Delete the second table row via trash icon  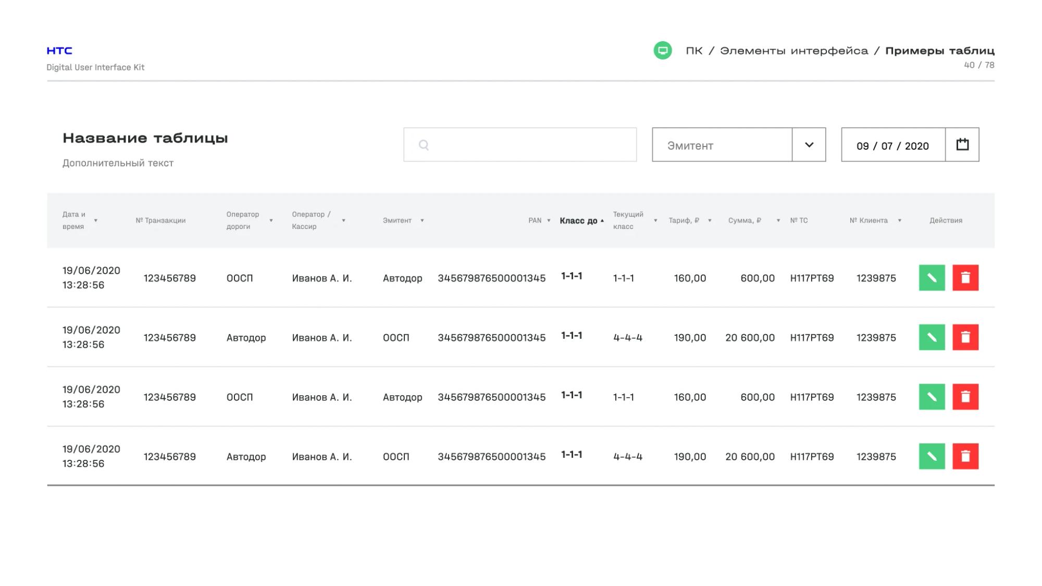[965, 337]
